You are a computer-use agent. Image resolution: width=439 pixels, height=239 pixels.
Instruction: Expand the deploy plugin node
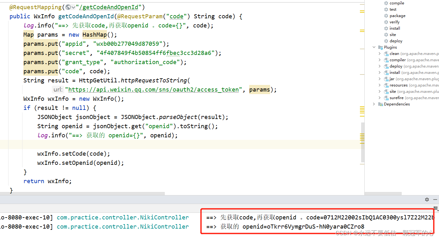click(380, 66)
